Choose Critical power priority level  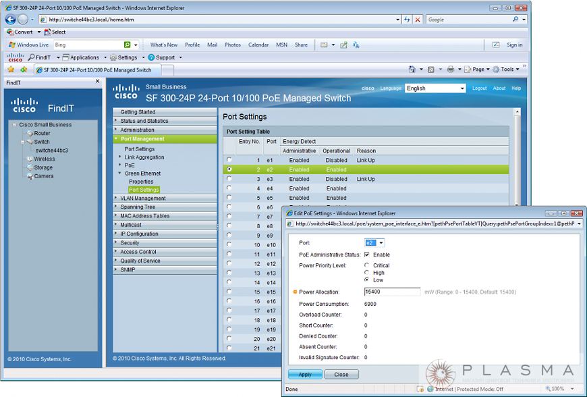pos(367,265)
